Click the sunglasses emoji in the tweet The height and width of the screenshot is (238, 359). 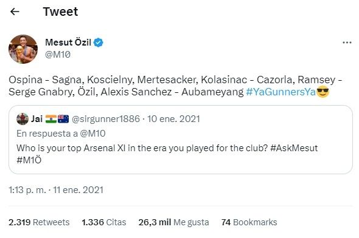(x=323, y=92)
